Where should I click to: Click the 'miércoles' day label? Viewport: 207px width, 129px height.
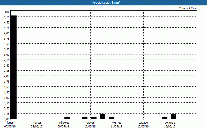63,123
